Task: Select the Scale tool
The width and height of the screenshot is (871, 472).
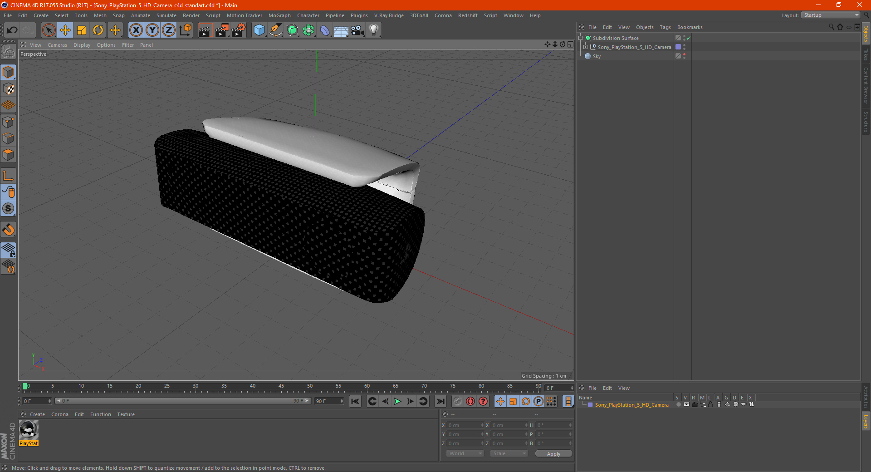Action: (x=82, y=30)
